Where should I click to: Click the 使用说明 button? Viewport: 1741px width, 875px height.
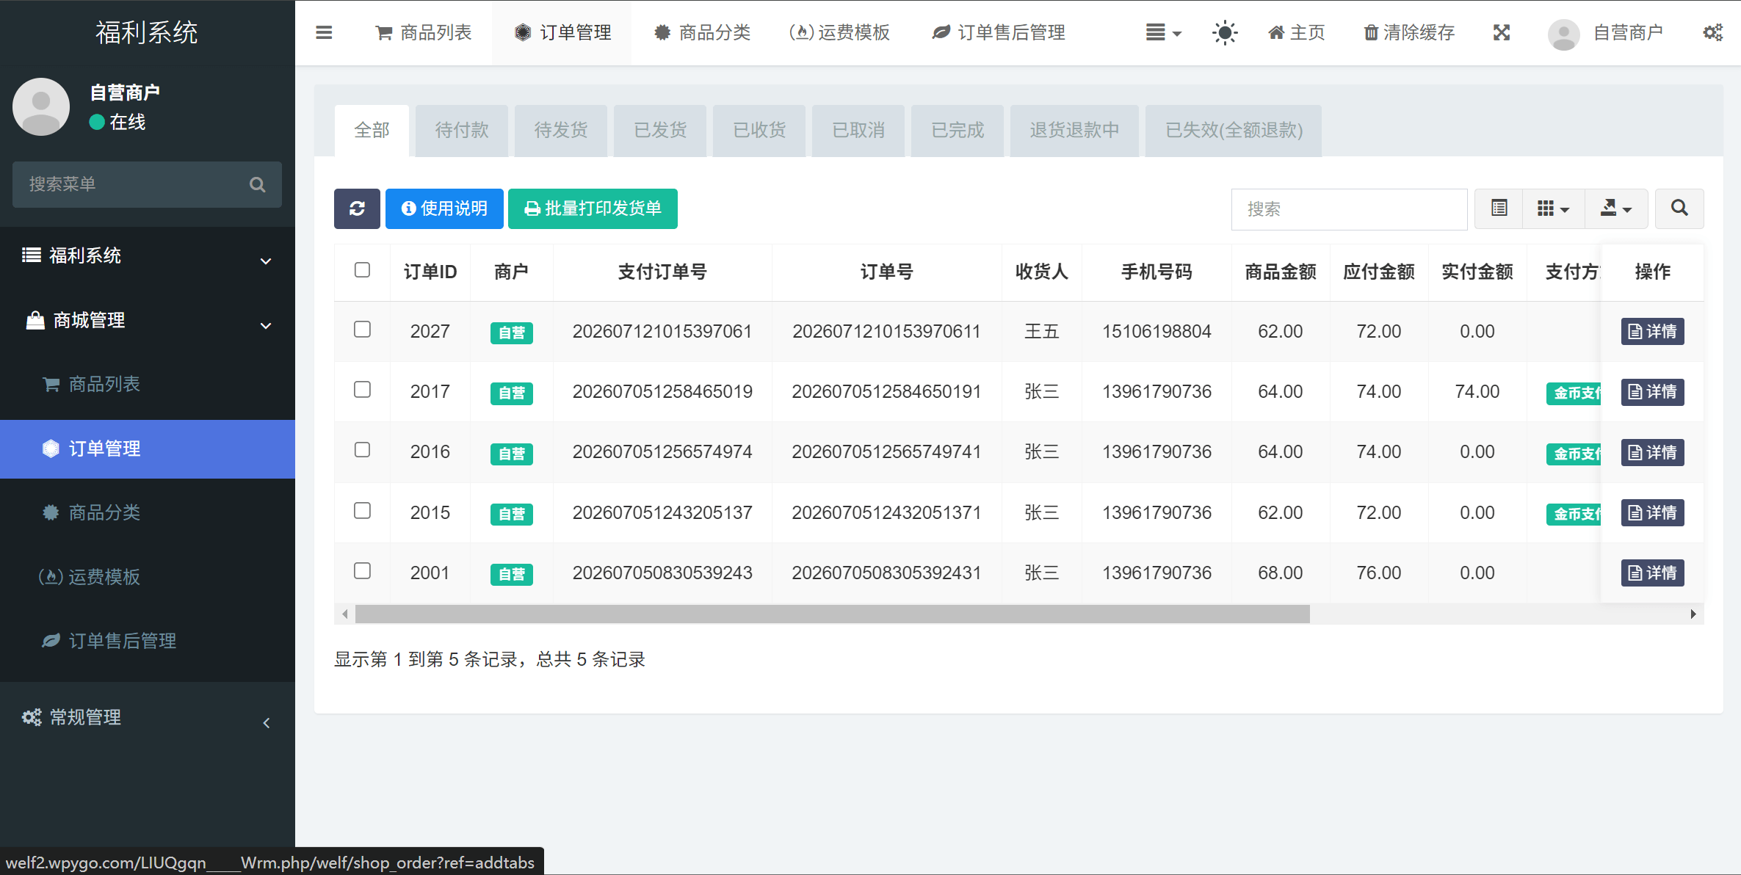(444, 208)
